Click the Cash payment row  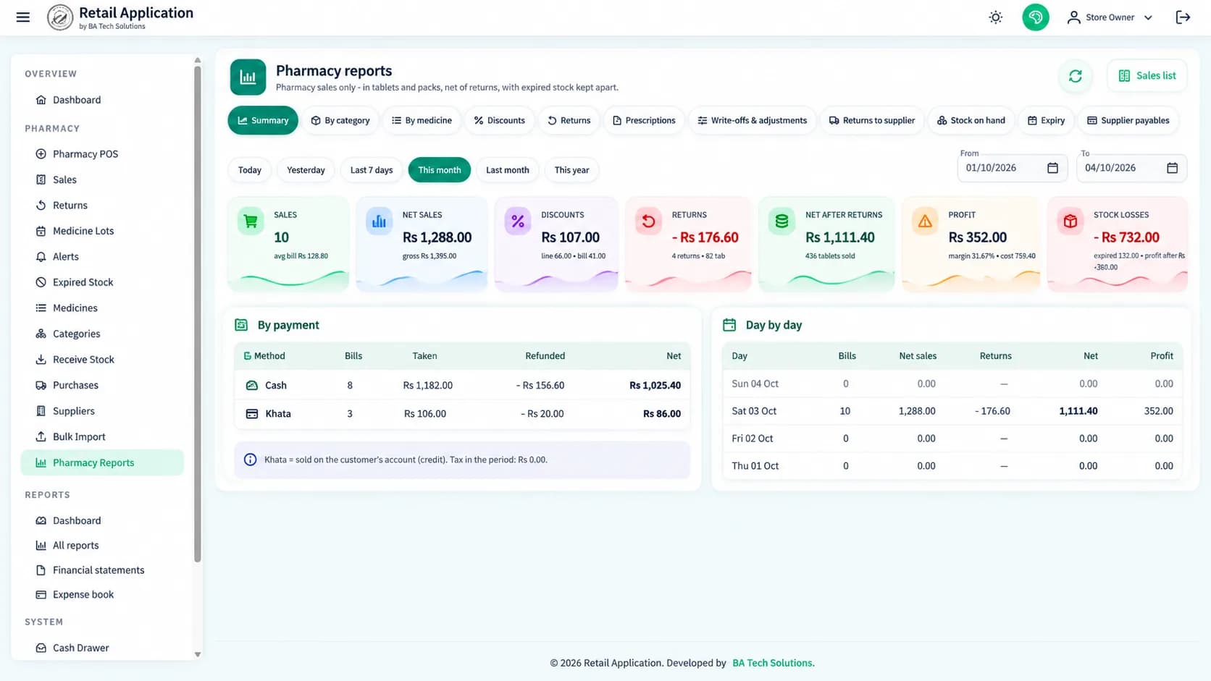point(462,386)
